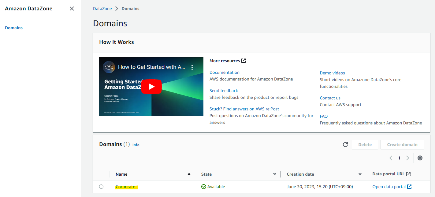This screenshot has width=435, height=197.
Task: Sort domains by Name column arrow
Action: (189, 174)
